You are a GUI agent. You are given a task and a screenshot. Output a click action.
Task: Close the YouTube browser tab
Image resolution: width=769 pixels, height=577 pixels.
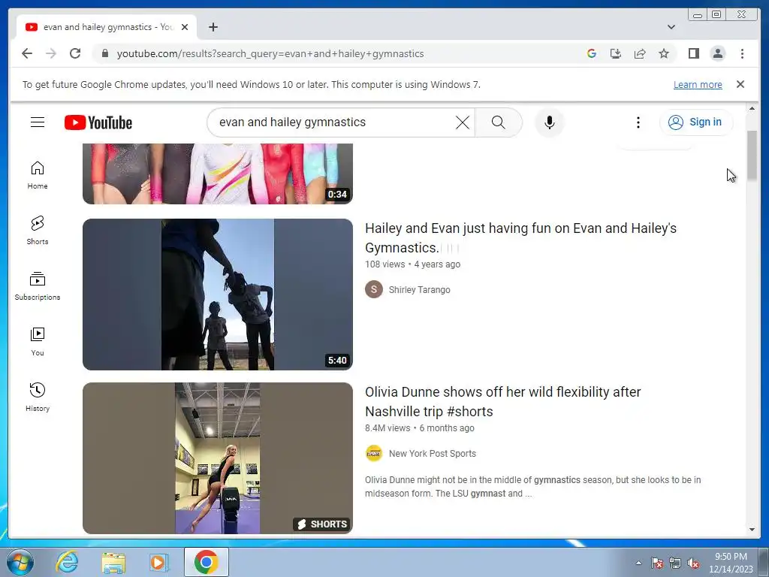tap(185, 27)
